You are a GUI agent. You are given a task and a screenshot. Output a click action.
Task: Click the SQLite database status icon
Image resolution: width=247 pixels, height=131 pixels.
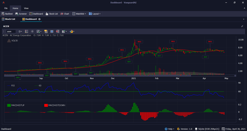pyautogui.click(x=196, y=129)
